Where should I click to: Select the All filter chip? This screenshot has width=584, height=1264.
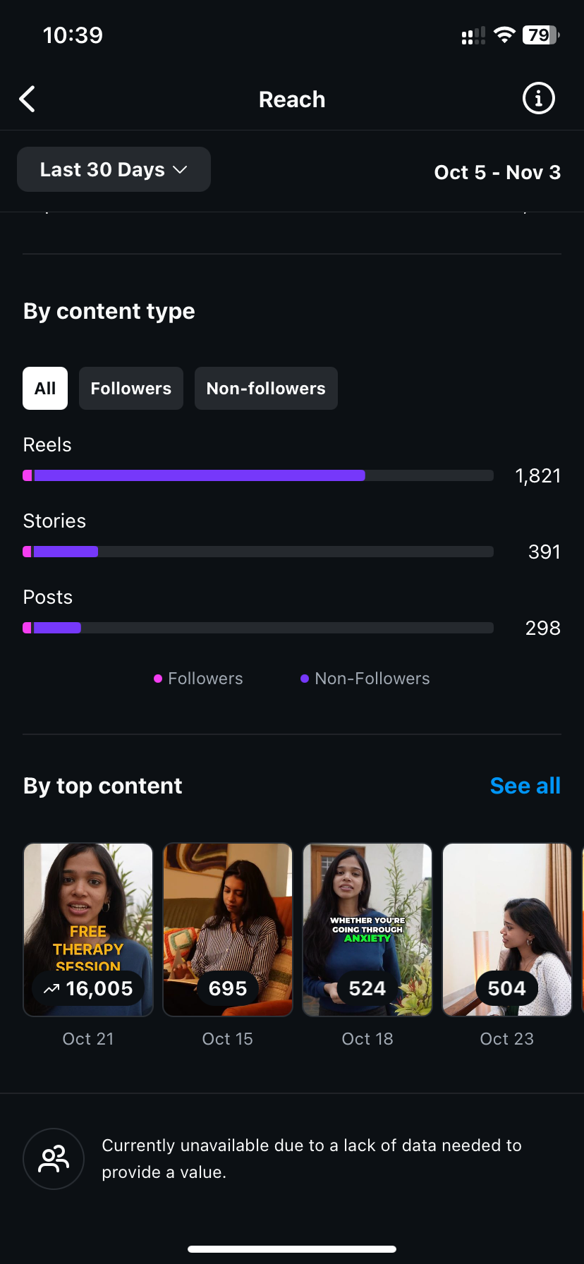[45, 389]
